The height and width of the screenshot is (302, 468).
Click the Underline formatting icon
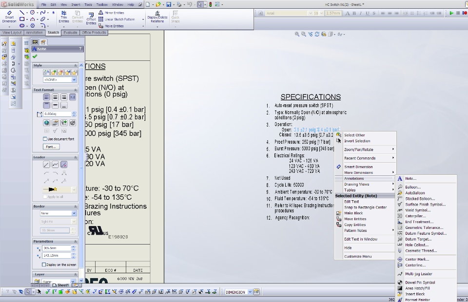point(368,13)
